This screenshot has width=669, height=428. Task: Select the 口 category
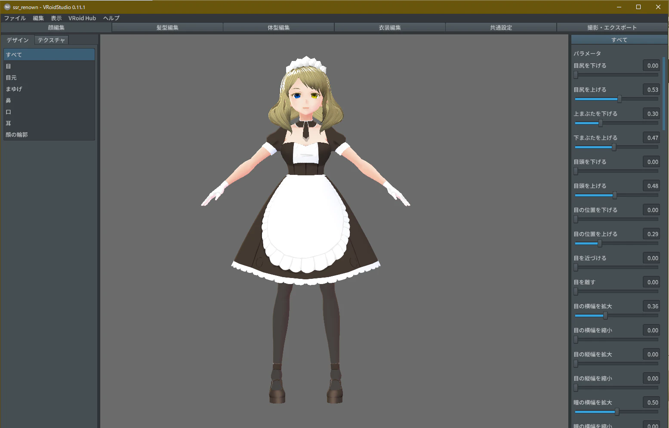49,112
